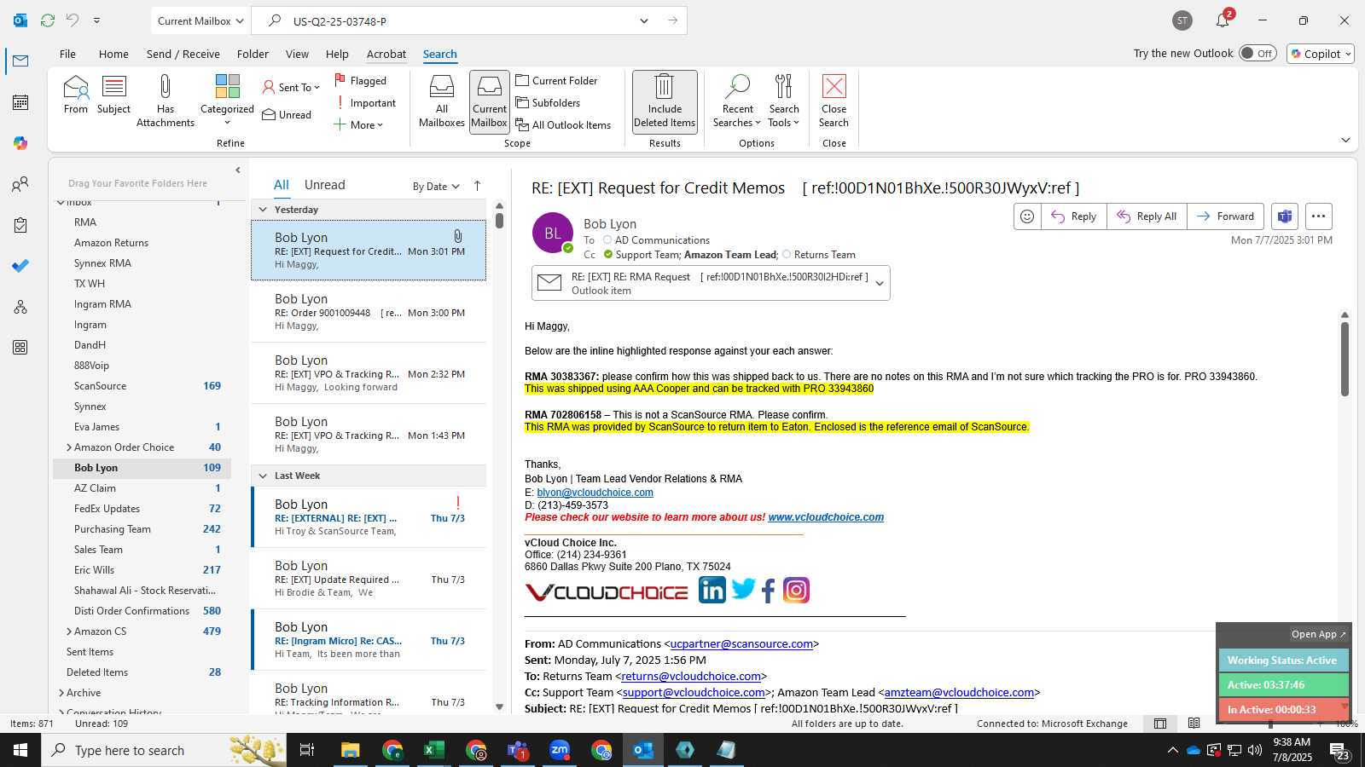The width and height of the screenshot is (1365, 767).
Task: Filter by Has Attachments paperclip
Action: click(166, 101)
